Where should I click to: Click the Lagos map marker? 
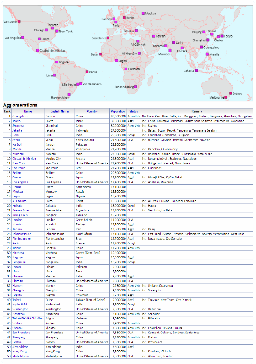pos(116,61)
